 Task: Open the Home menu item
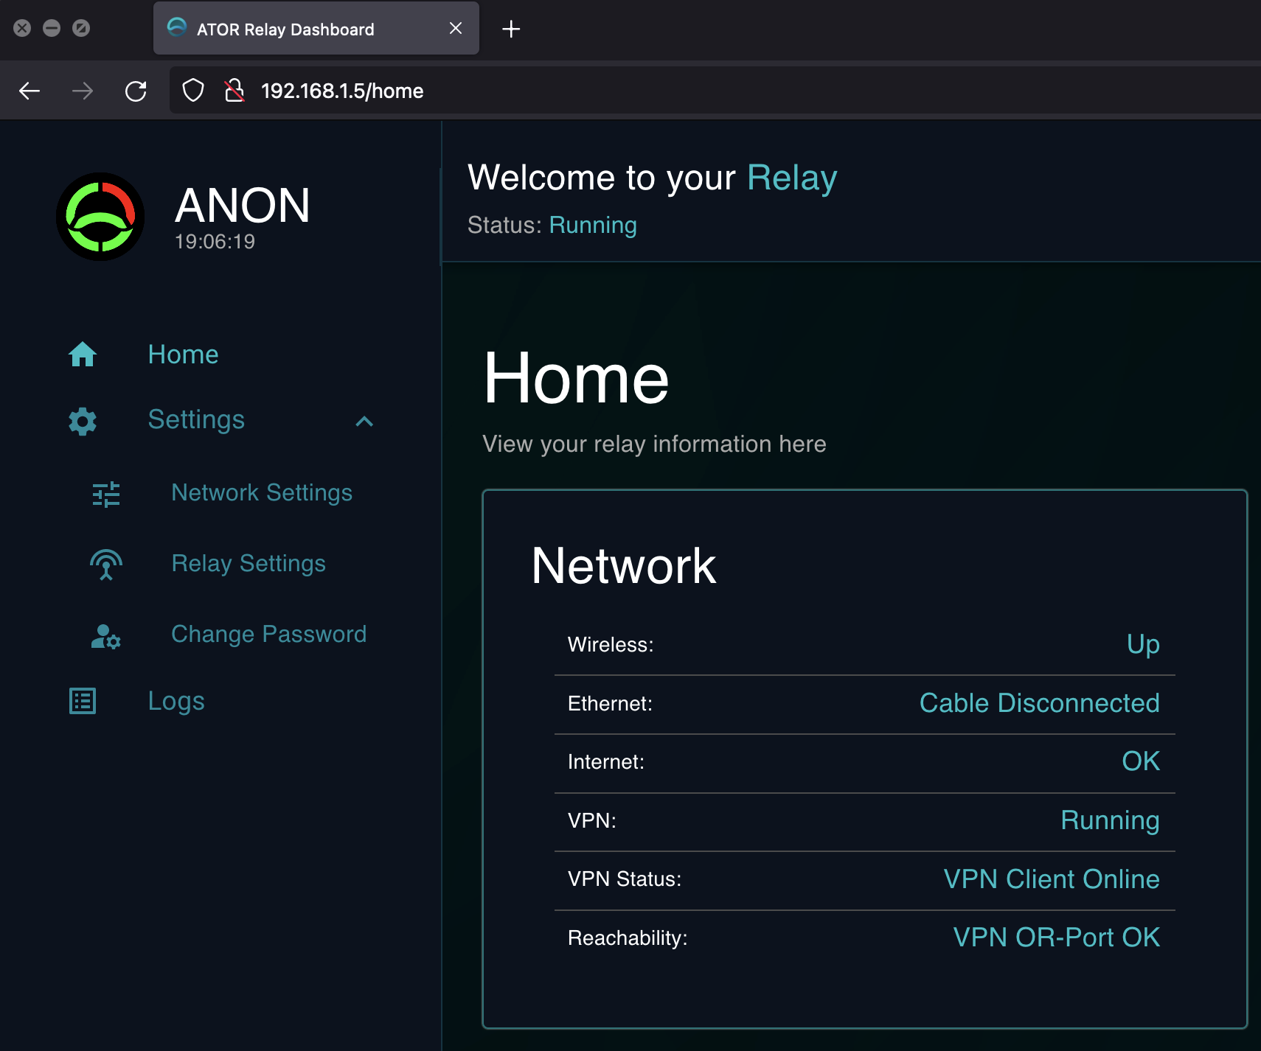point(183,355)
